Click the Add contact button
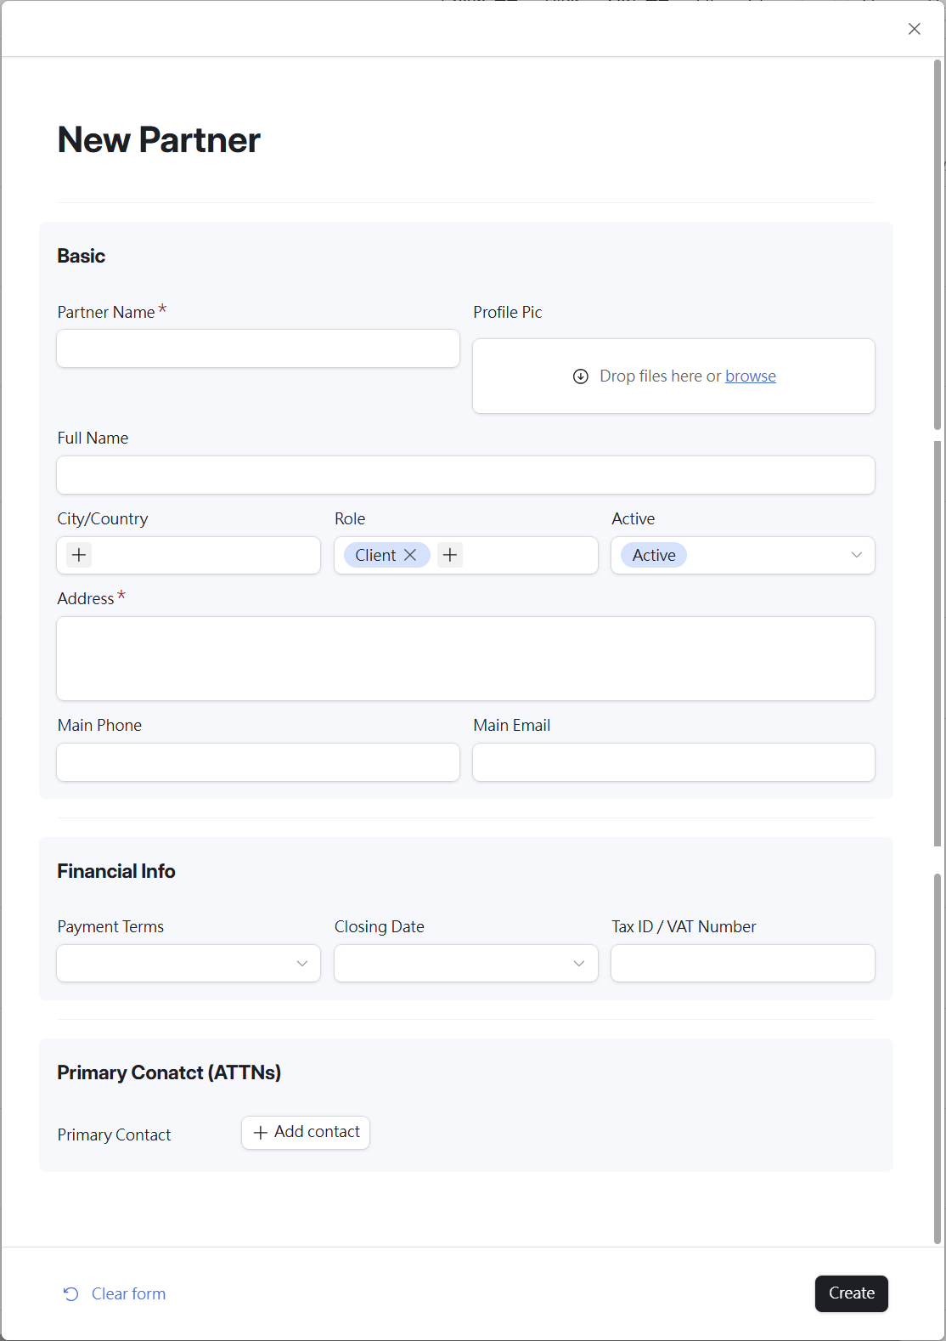Screen dimensions: 946x1341 click(306, 1132)
